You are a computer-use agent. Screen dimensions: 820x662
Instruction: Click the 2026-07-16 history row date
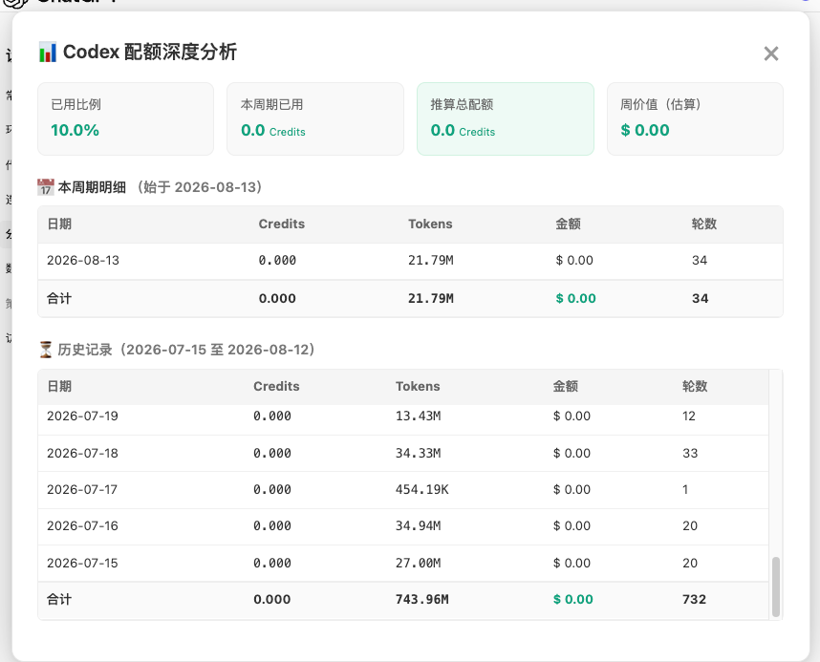point(82,526)
